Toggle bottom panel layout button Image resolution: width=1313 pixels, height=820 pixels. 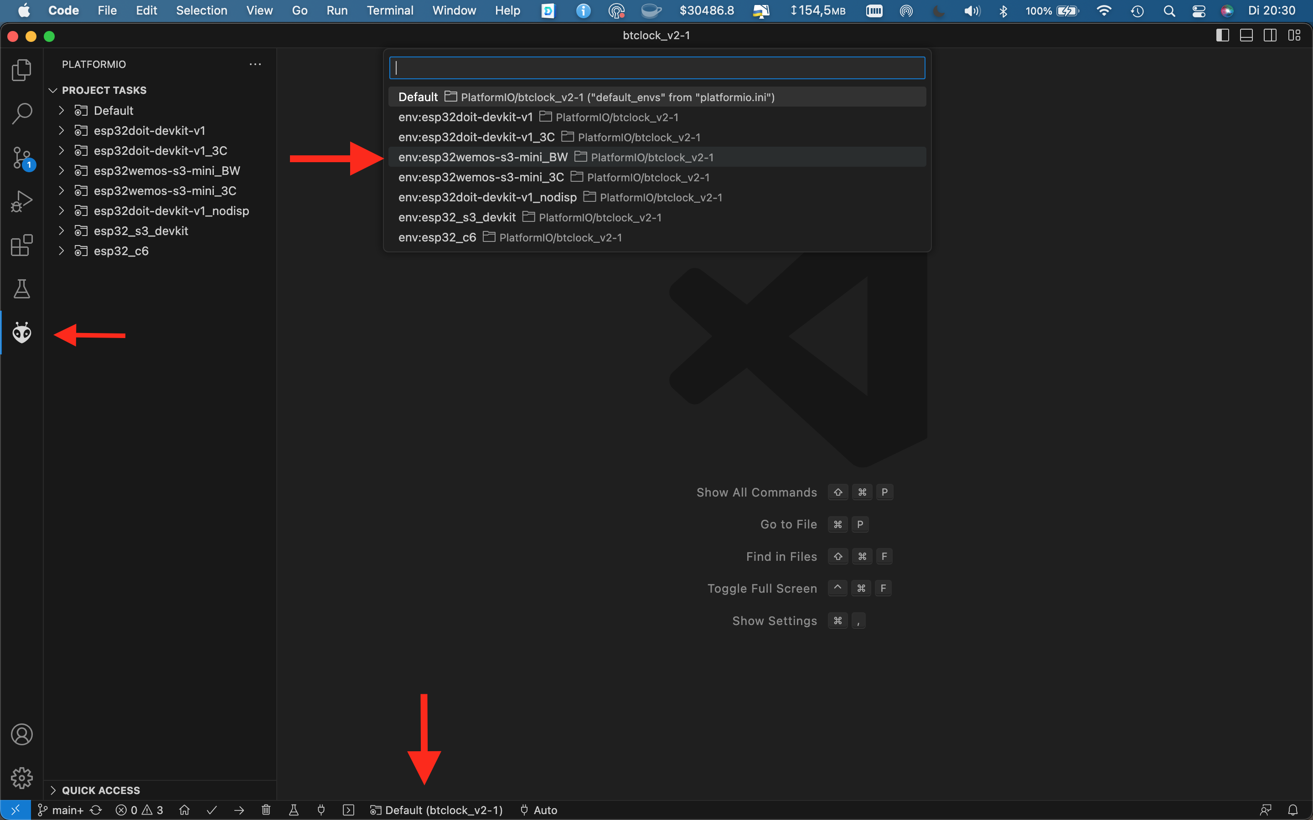click(x=1246, y=35)
